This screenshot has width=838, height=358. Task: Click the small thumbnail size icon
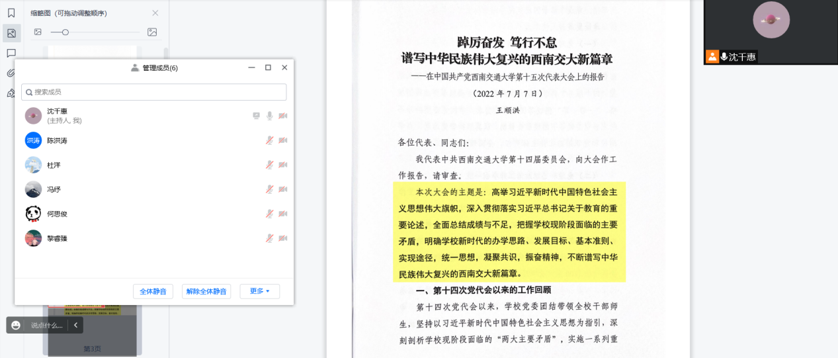point(38,32)
